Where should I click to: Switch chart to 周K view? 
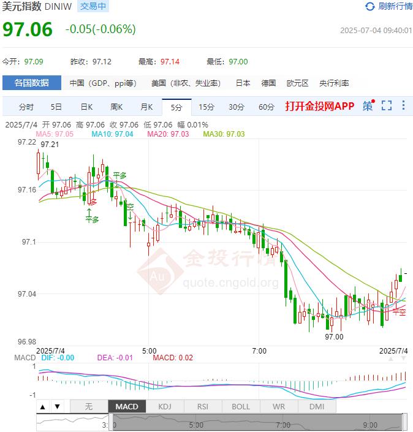point(116,107)
